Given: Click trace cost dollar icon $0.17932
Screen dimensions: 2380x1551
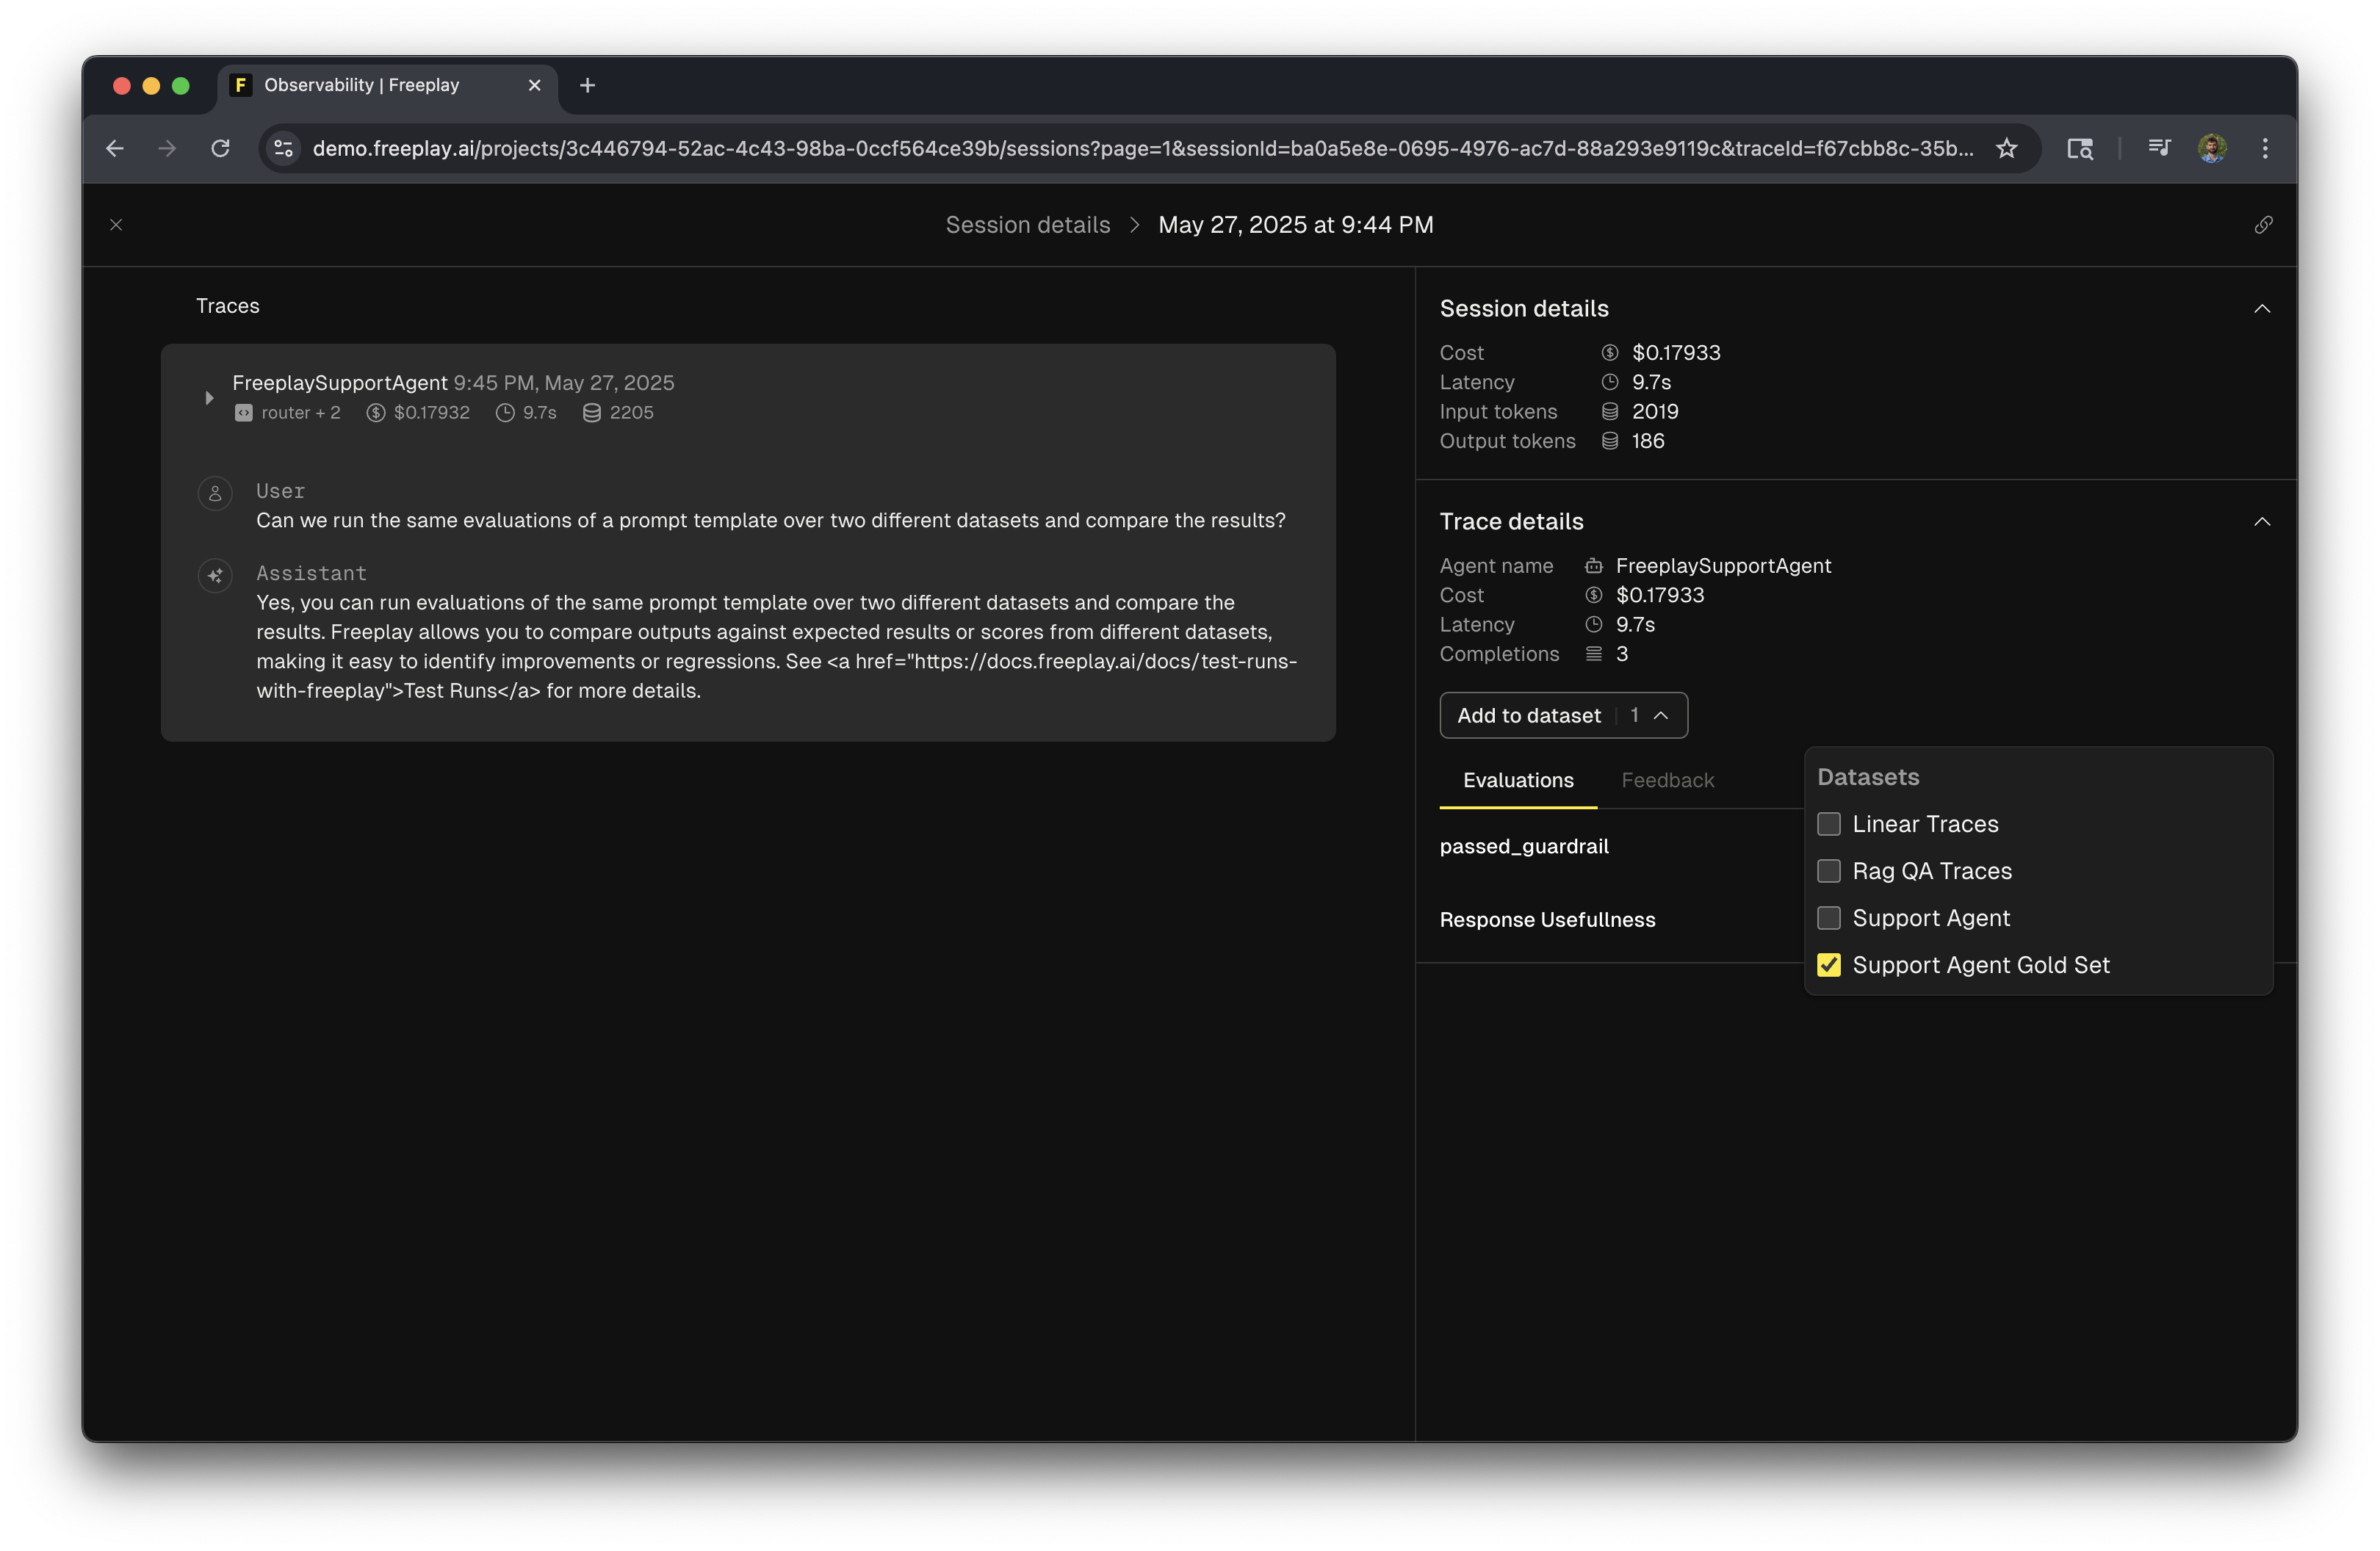Looking at the screenshot, I should pyautogui.click(x=375, y=413).
